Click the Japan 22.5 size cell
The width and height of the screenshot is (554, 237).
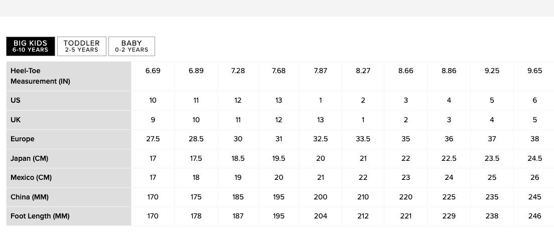(x=449, y=158)
